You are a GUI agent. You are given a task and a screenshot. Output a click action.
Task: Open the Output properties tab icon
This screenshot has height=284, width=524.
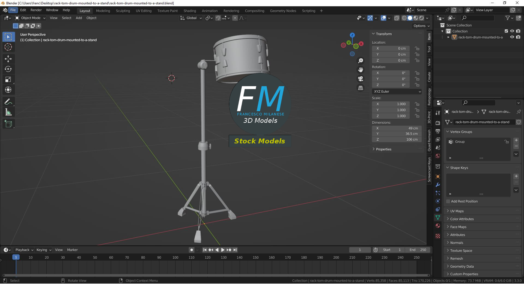(x=438, y=131)
